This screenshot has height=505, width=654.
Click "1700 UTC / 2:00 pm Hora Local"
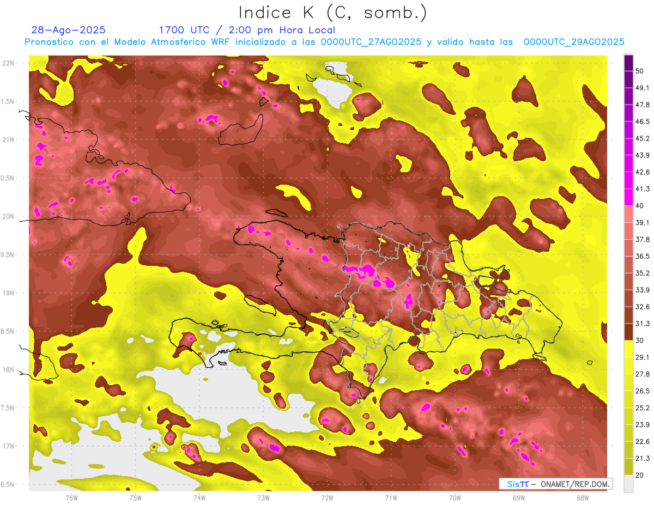point(247,30)
